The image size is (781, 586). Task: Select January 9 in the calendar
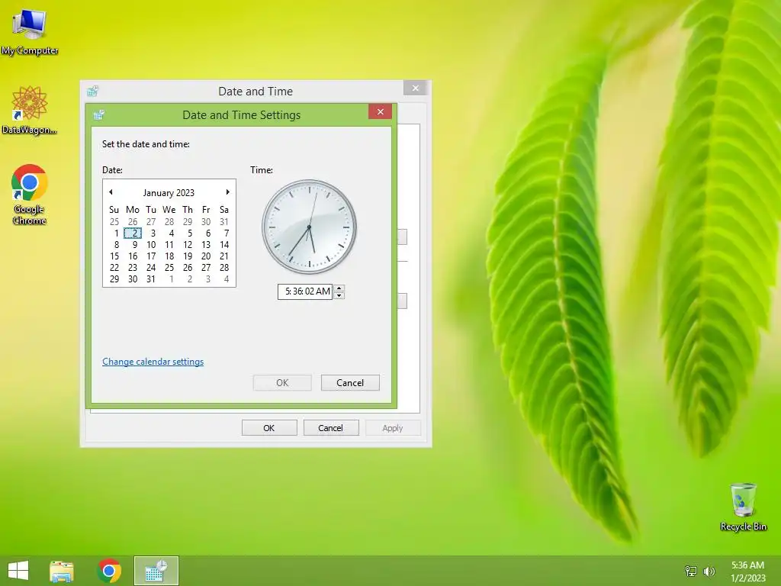pos(133,245)
